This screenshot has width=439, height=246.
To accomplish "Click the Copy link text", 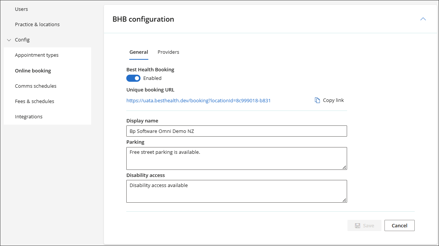I will (x=333, y=100).
